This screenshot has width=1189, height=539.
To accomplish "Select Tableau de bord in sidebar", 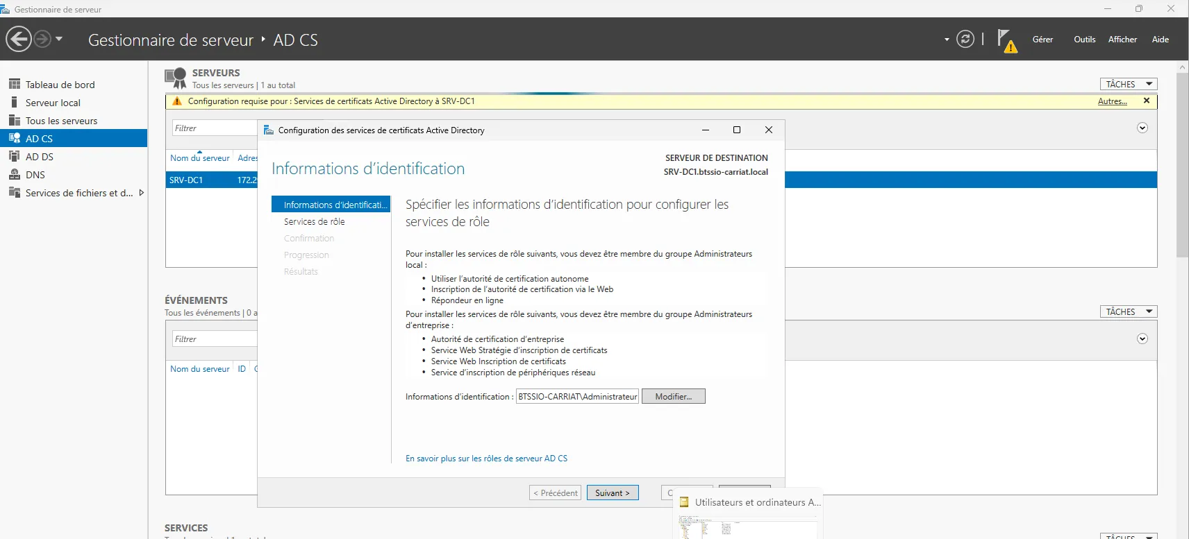I will (x=60, y=85).
